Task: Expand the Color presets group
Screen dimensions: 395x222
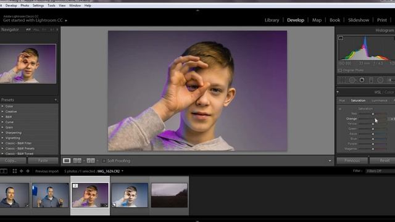Action: coord(2,106)
